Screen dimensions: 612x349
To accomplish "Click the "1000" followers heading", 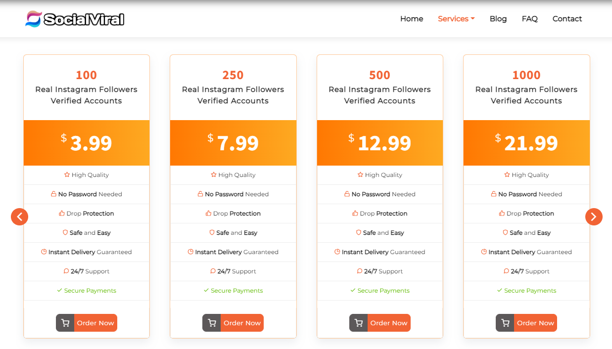I will tap(526, 75).
